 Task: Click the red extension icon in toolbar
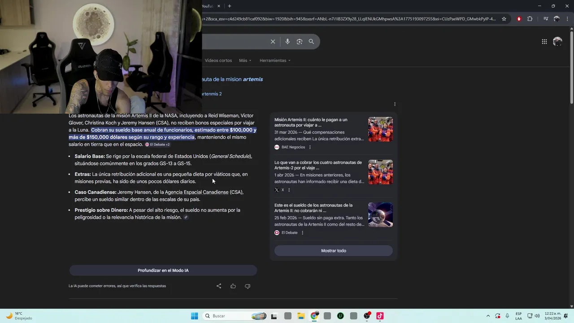(x=519, y=19)
